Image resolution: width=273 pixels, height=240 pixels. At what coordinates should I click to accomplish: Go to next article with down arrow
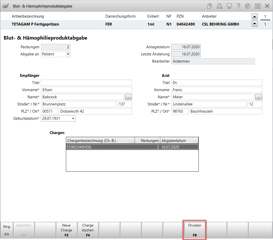[254, 23]
